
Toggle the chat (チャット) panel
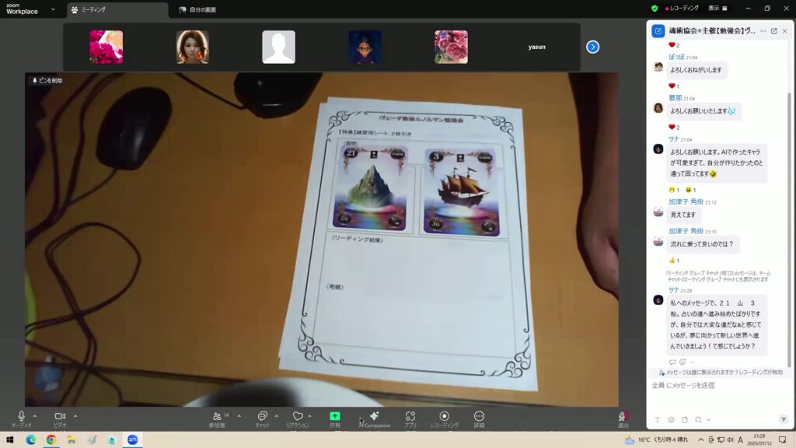point(263,416)
